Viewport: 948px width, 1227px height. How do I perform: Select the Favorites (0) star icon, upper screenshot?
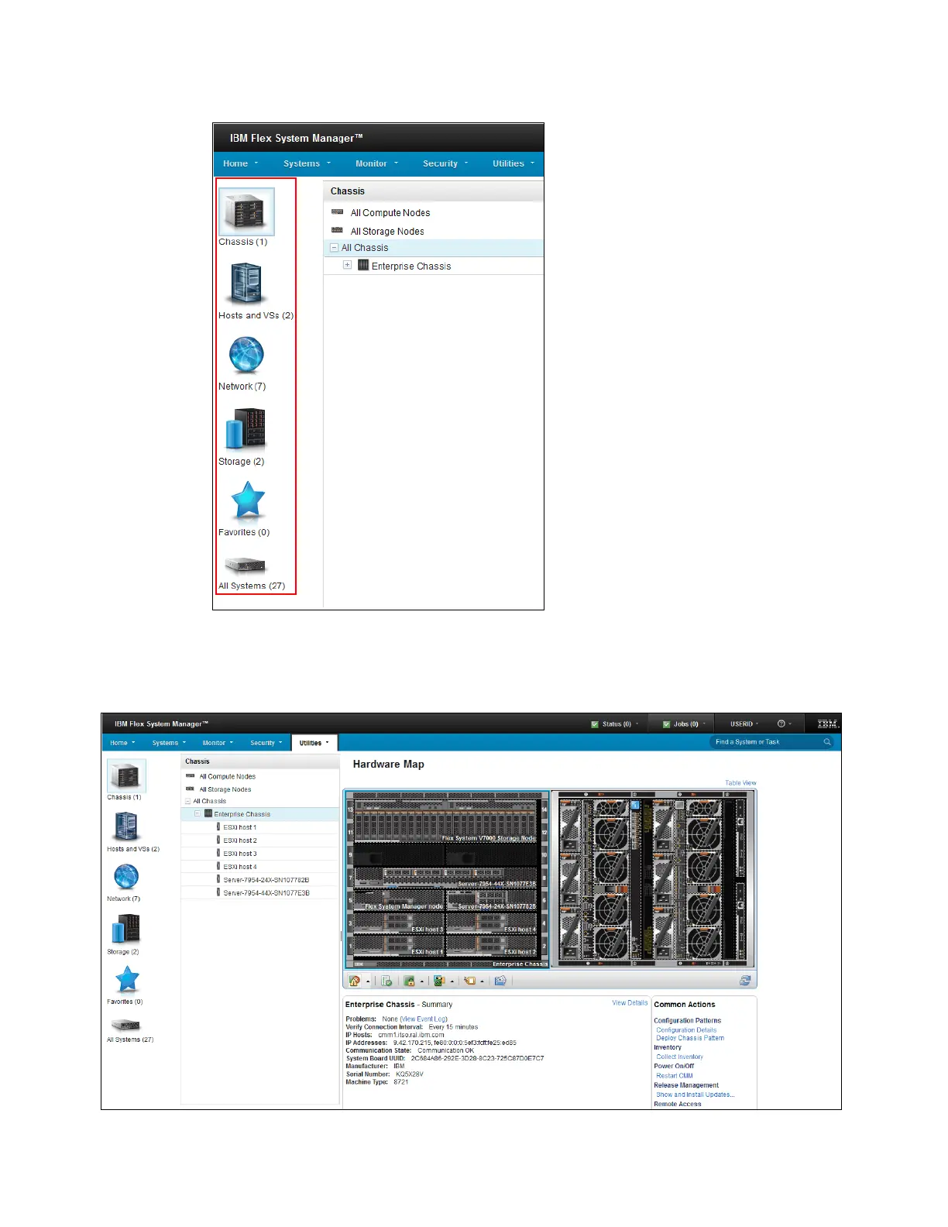click(248, 500)
